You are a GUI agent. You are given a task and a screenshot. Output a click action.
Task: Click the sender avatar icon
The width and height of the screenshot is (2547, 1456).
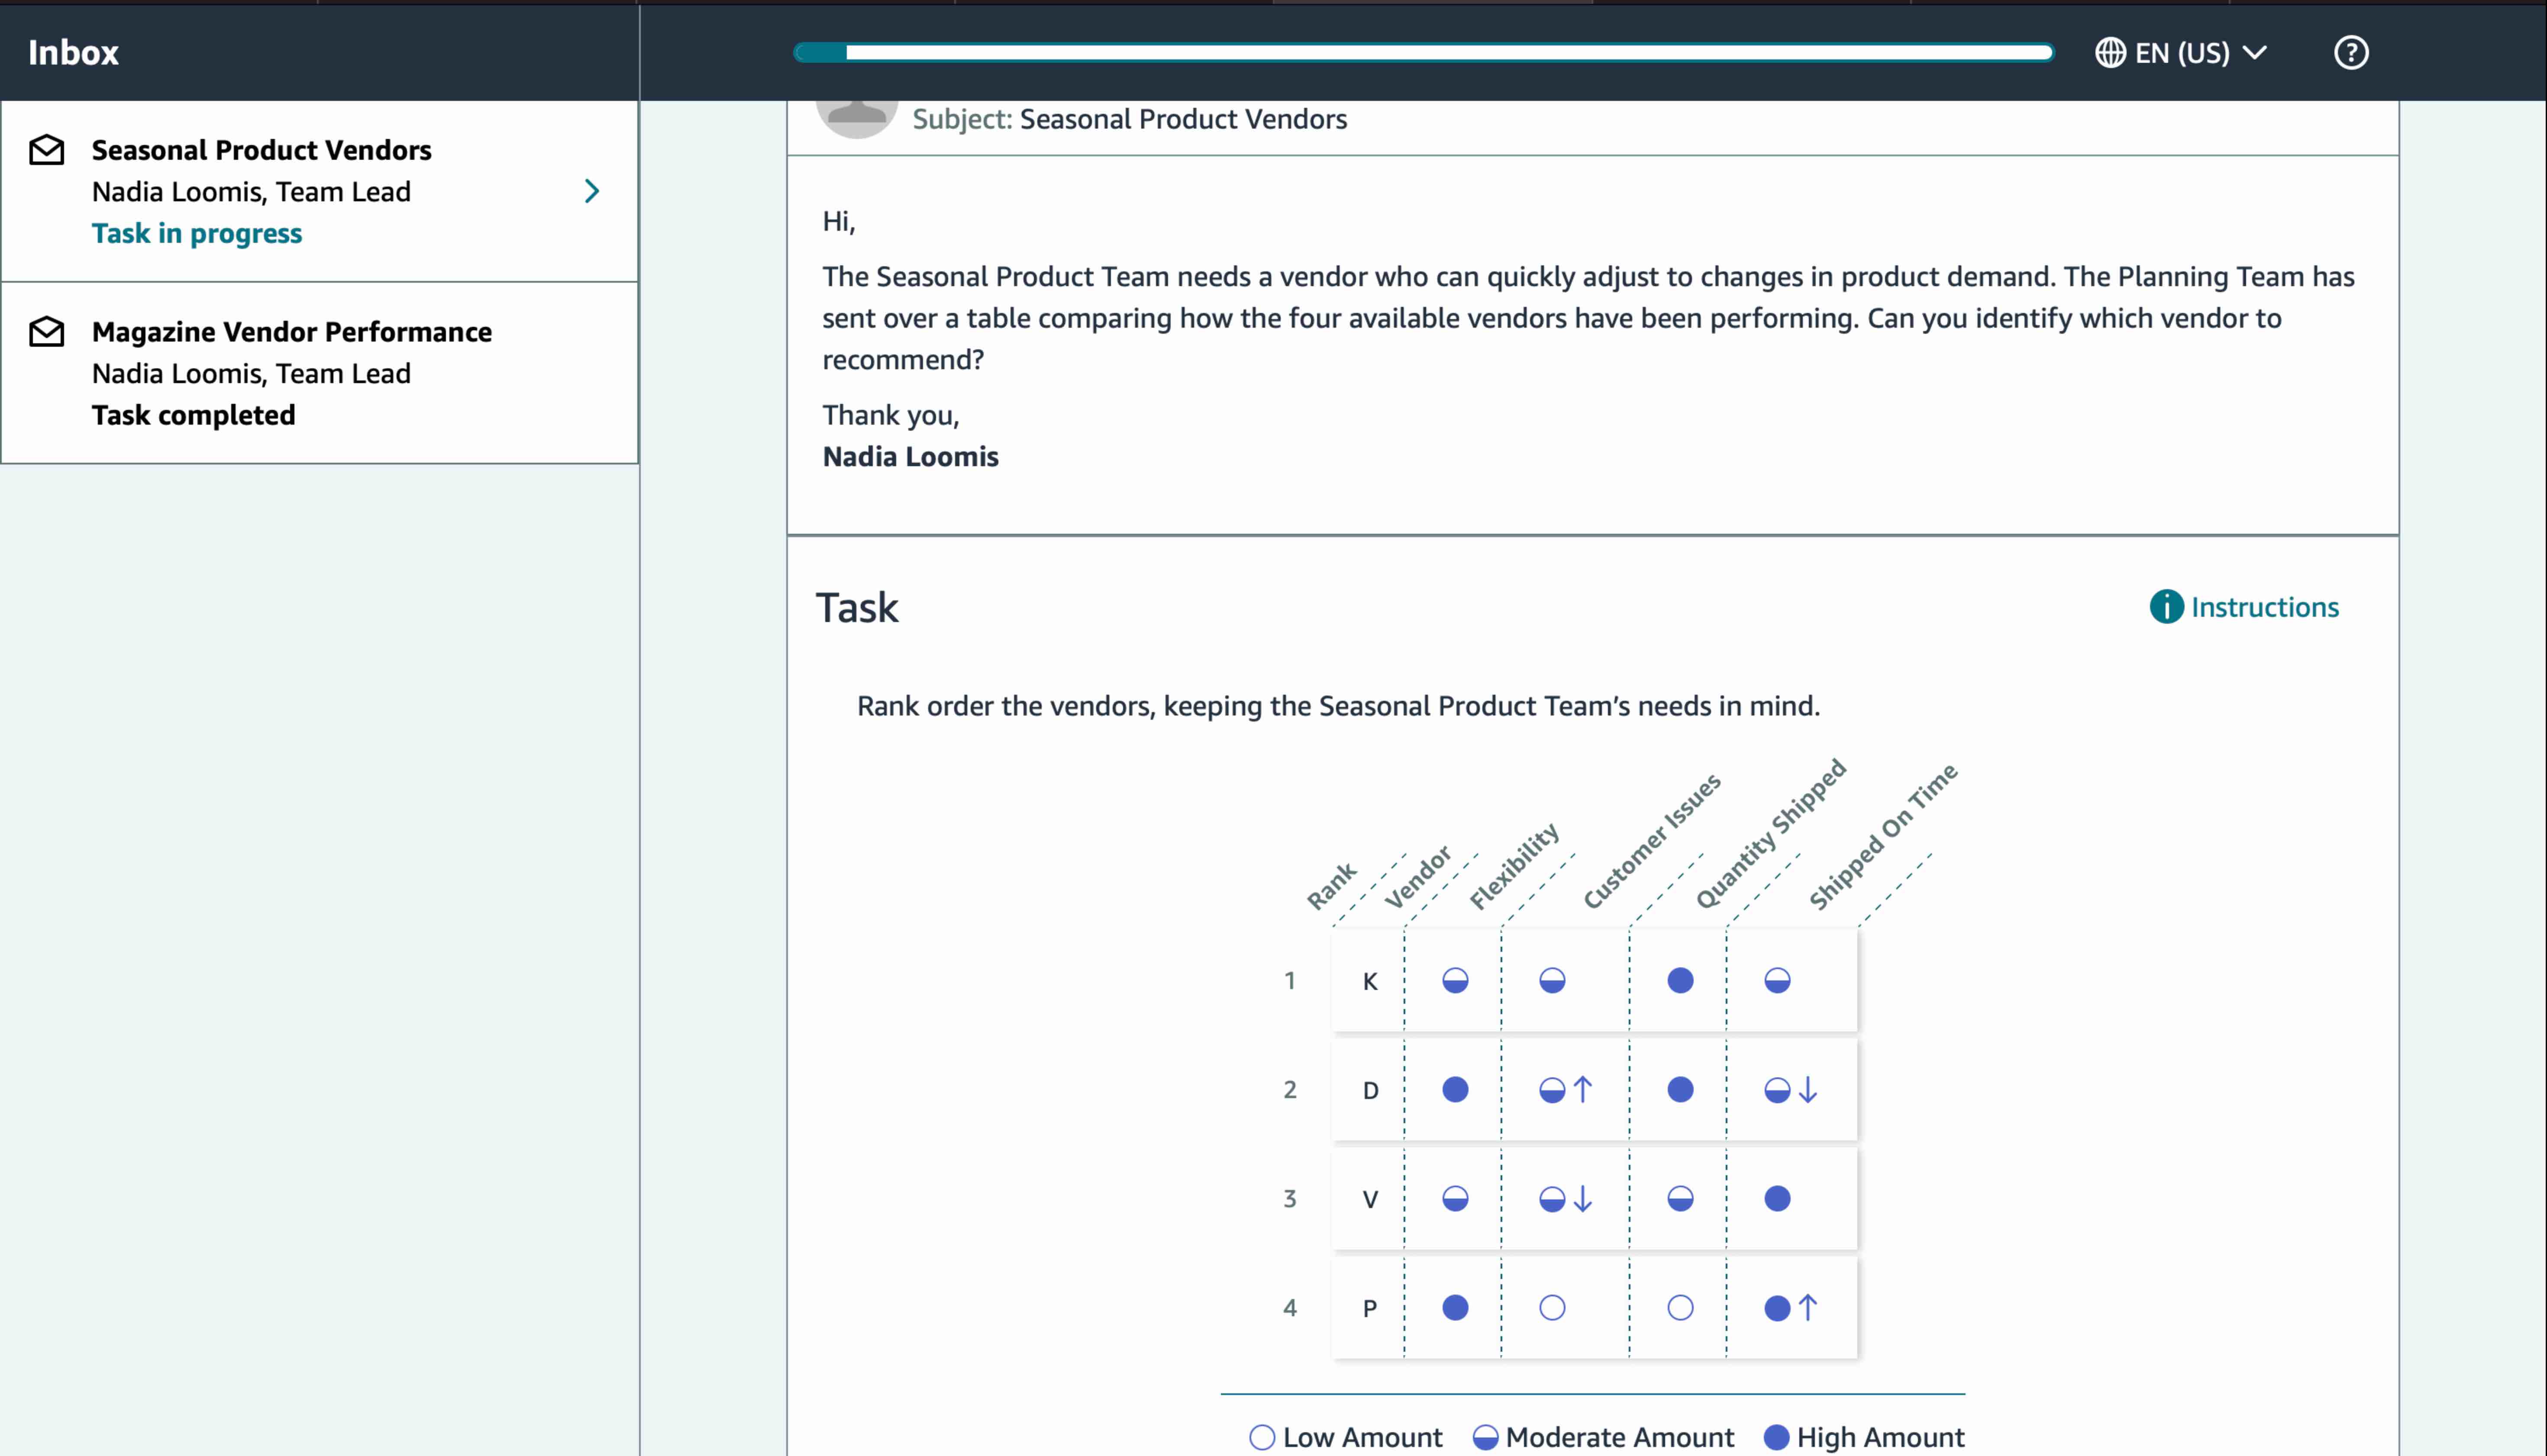pyautogui.click(x=856, y=118)
